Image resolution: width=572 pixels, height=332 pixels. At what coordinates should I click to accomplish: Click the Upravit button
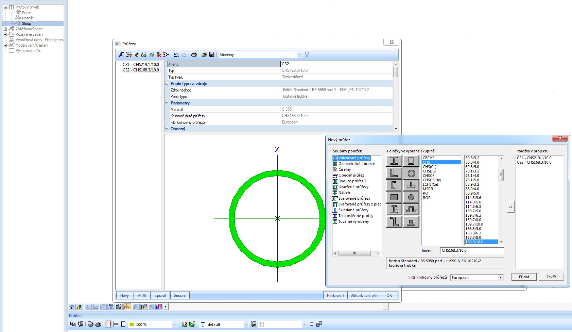tap(160, 296)
